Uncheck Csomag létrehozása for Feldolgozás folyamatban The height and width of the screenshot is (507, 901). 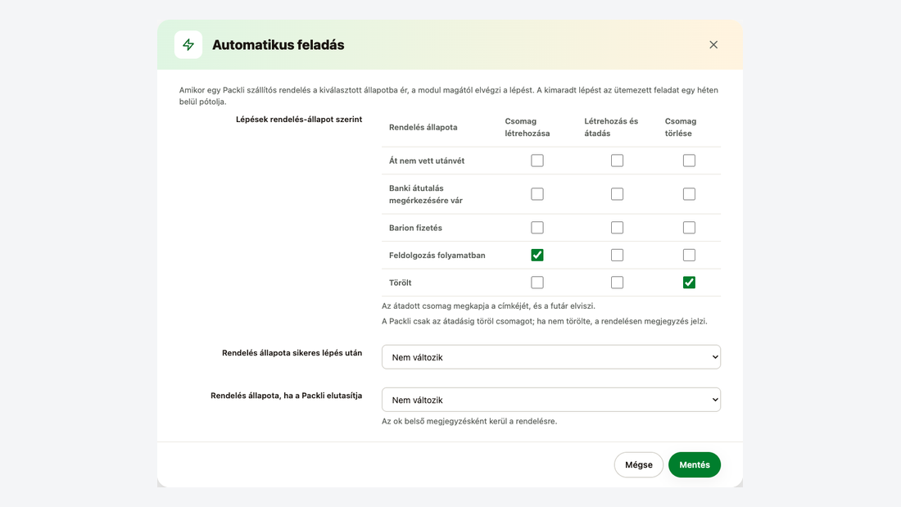pos(537,256)
